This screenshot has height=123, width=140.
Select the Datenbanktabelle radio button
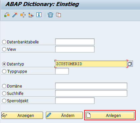4,42
